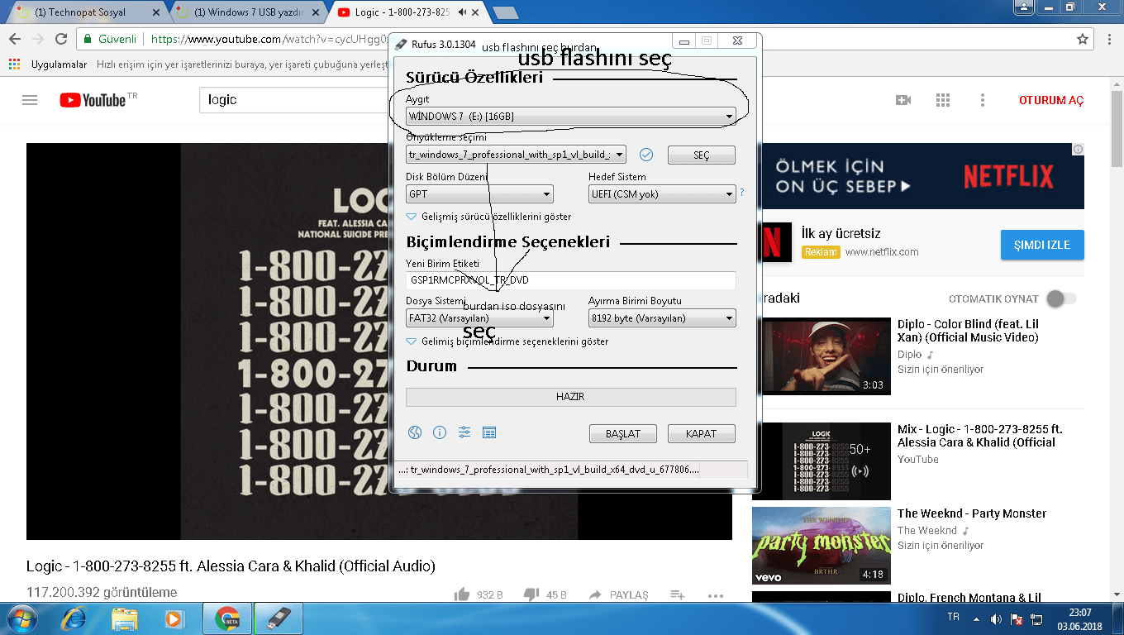Open the Mix - Logic playlist thumbnail
The image size is (1124, 635).
click(822, 461)
